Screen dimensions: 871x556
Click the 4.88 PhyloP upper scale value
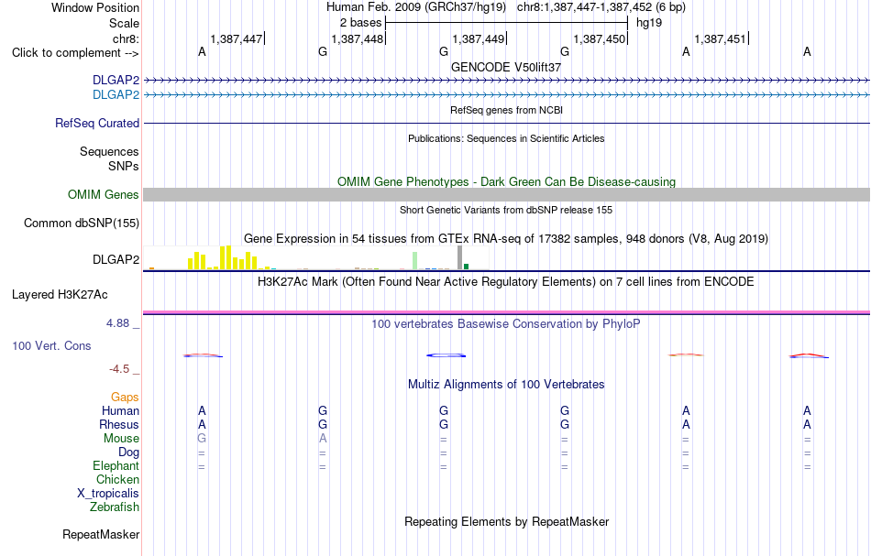[117, 323]
